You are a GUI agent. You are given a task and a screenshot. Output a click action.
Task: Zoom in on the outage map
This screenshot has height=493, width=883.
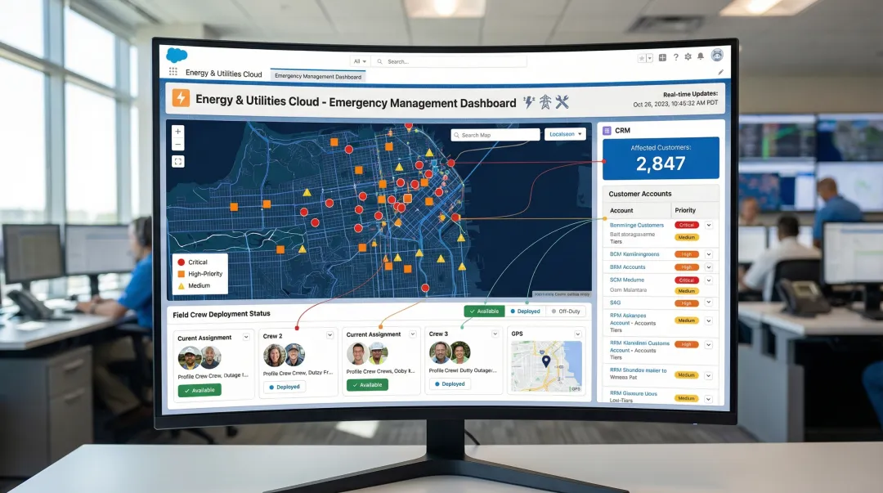178,131
